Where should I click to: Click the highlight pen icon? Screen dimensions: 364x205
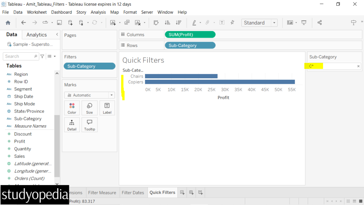(194, 22)
